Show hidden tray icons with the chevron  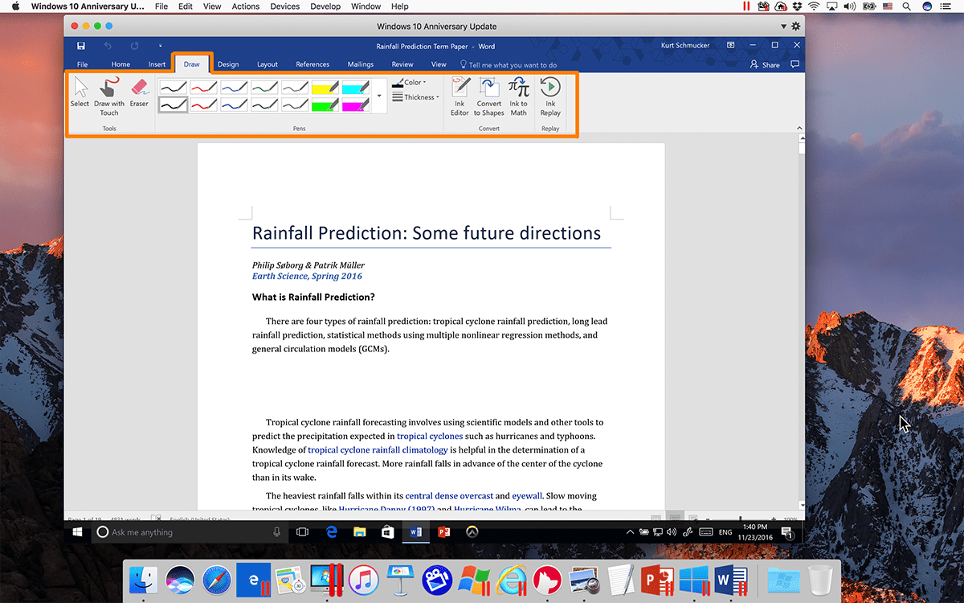(630, 532)
